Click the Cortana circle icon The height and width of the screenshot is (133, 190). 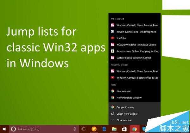(13, 129)
